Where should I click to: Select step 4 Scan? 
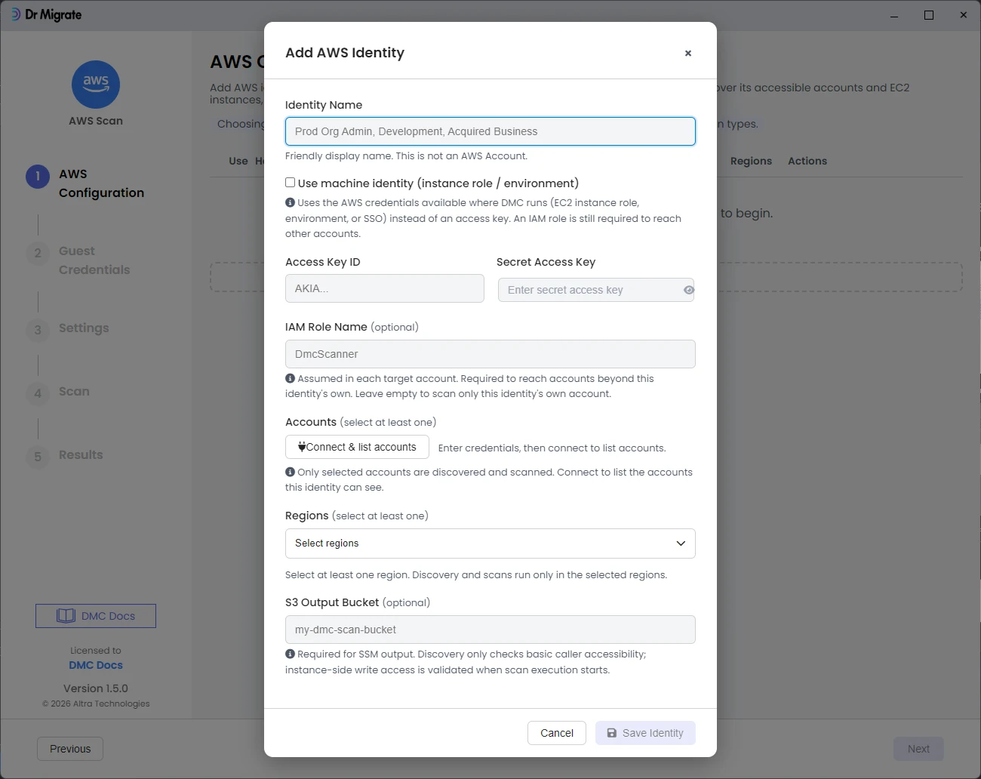pyautogui.click(x=58, y=393)
